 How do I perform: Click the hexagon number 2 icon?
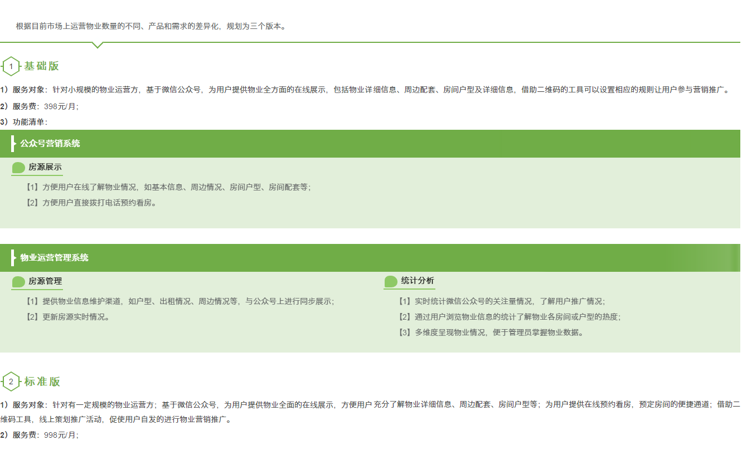[11, 381]
